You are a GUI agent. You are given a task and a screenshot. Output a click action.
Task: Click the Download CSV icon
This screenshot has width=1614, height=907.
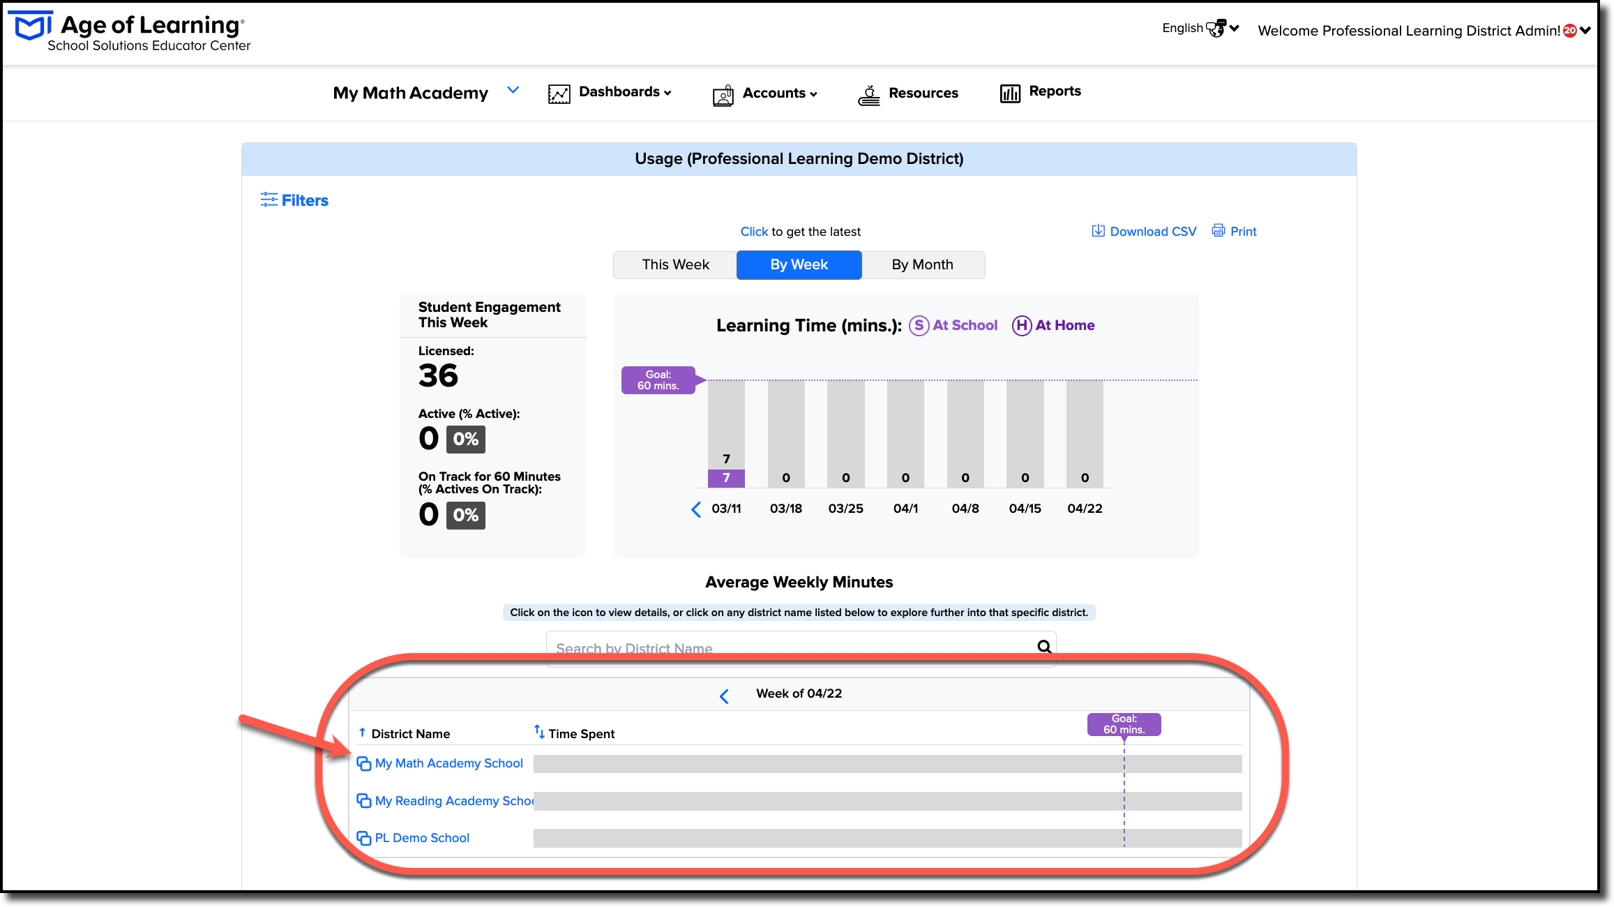tap(1098, 231)
